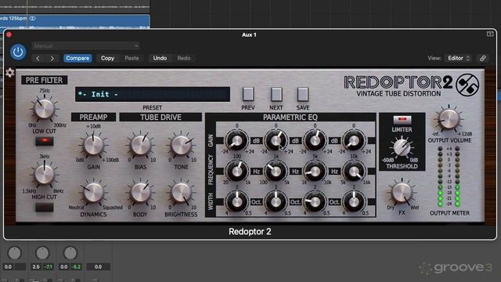Click the Compare button

(x=77, y=58)
